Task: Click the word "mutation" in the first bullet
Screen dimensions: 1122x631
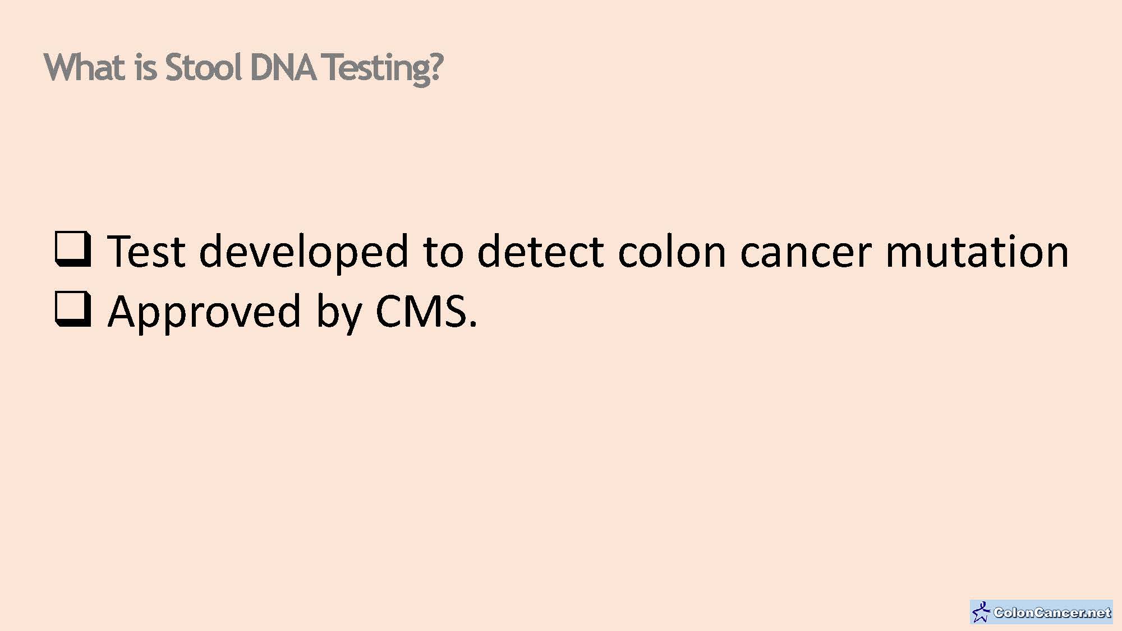Action: pos(977,251)
